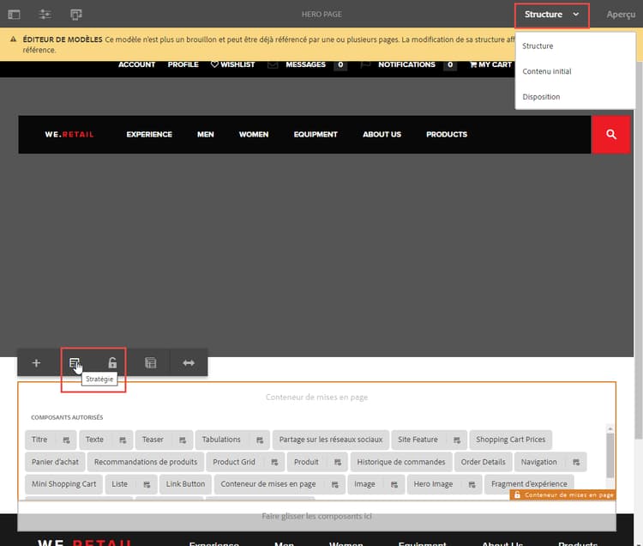Open the emulator device icon
643x546 pixels.
[x=75, y=15]
